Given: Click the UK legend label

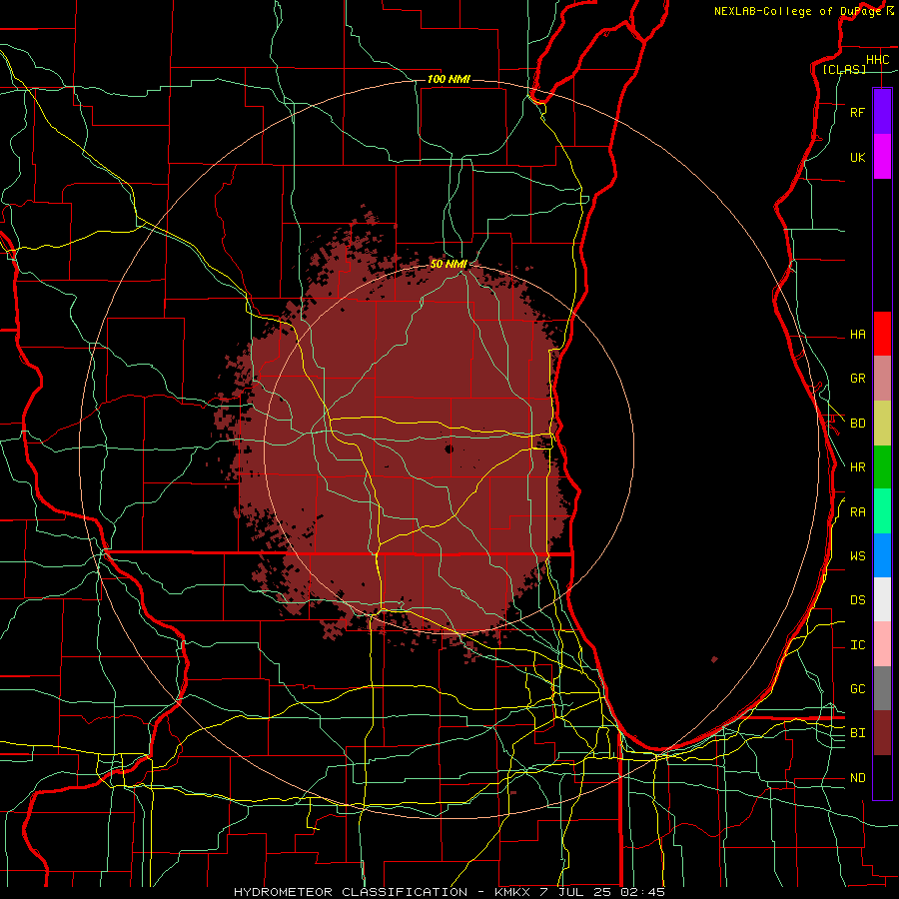Looking at the screenshot, I should 857,157.
